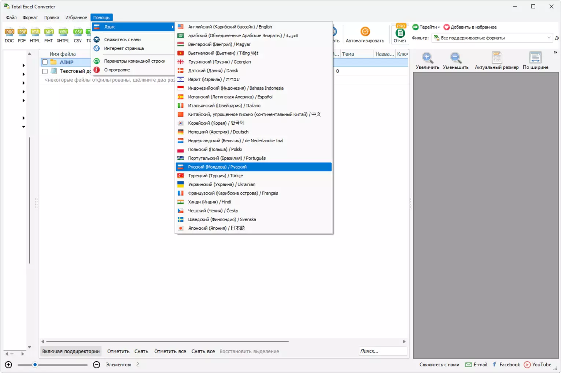The height and width of the screenshot is (373, 561).
Task: Open the Избранное menu
Action: (76, 18)
